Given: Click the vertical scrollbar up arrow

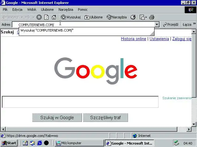Looking at the screenshot, I should (x=194, y=32).
